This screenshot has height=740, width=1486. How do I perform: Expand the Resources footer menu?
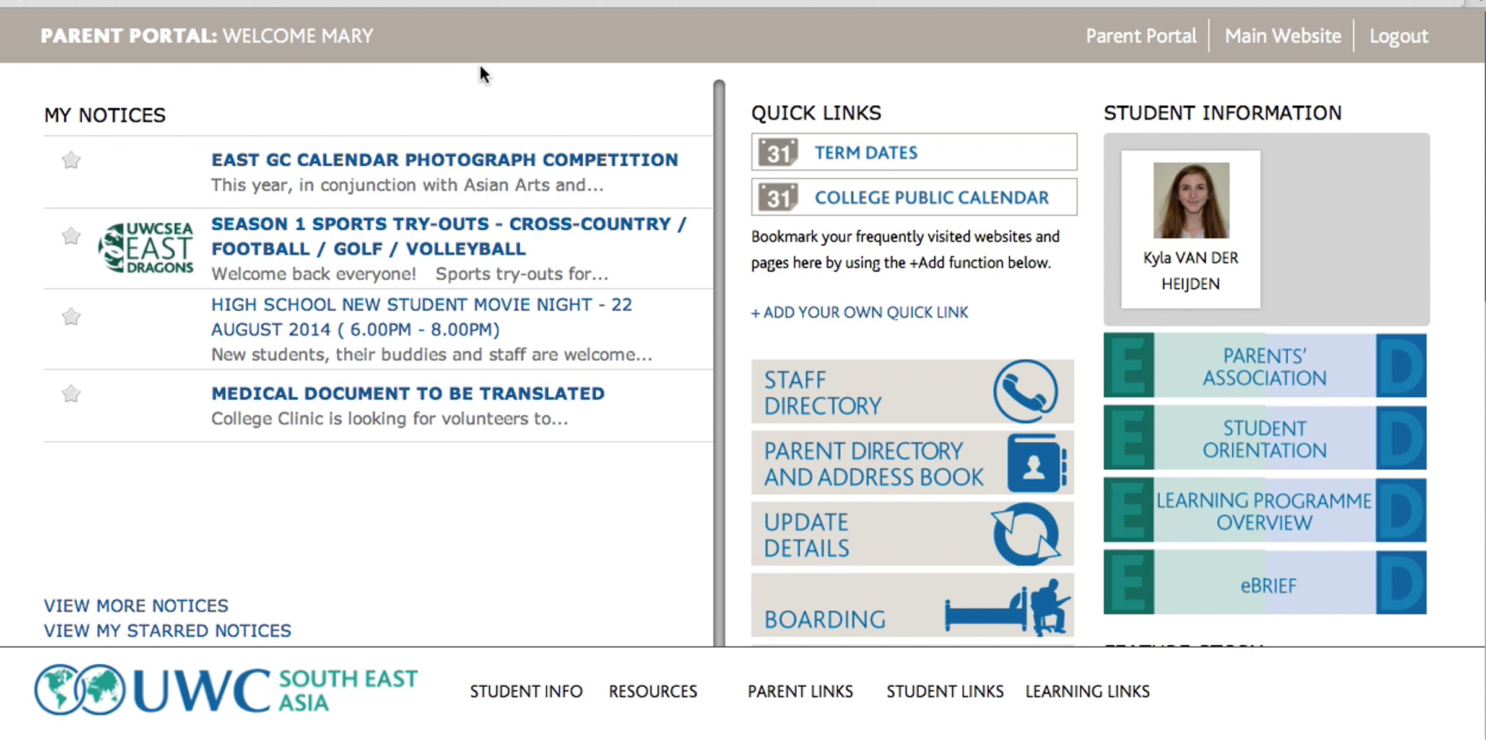(653, 691)
